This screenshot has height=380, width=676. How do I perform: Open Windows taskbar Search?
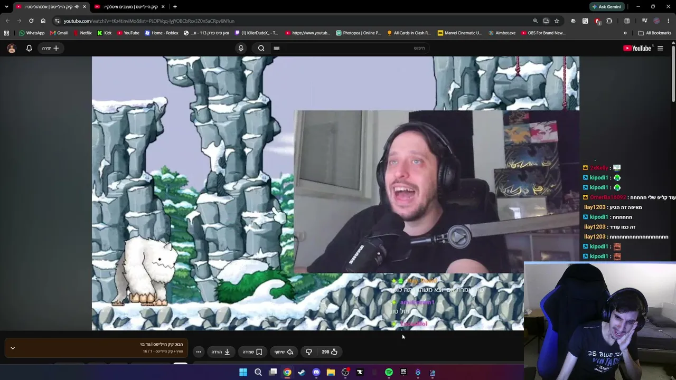tap(258, 373)
